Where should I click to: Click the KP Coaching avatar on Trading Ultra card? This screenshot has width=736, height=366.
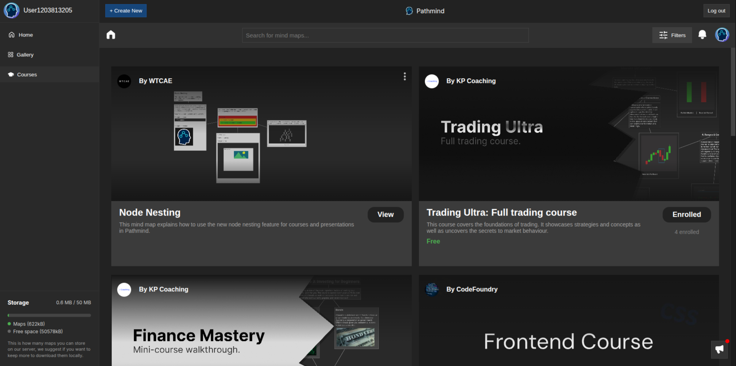432,81
